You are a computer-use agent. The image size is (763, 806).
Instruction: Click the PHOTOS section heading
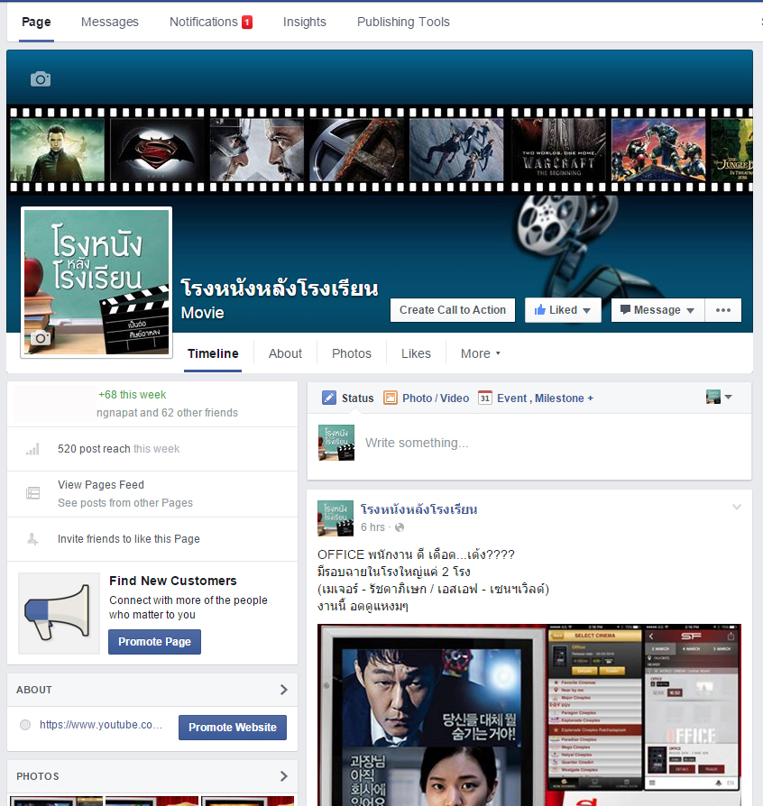tap(38, 776)
